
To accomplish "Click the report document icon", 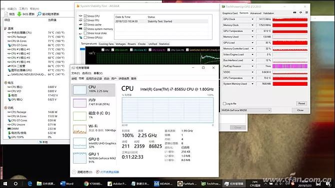I will [6, 14].
